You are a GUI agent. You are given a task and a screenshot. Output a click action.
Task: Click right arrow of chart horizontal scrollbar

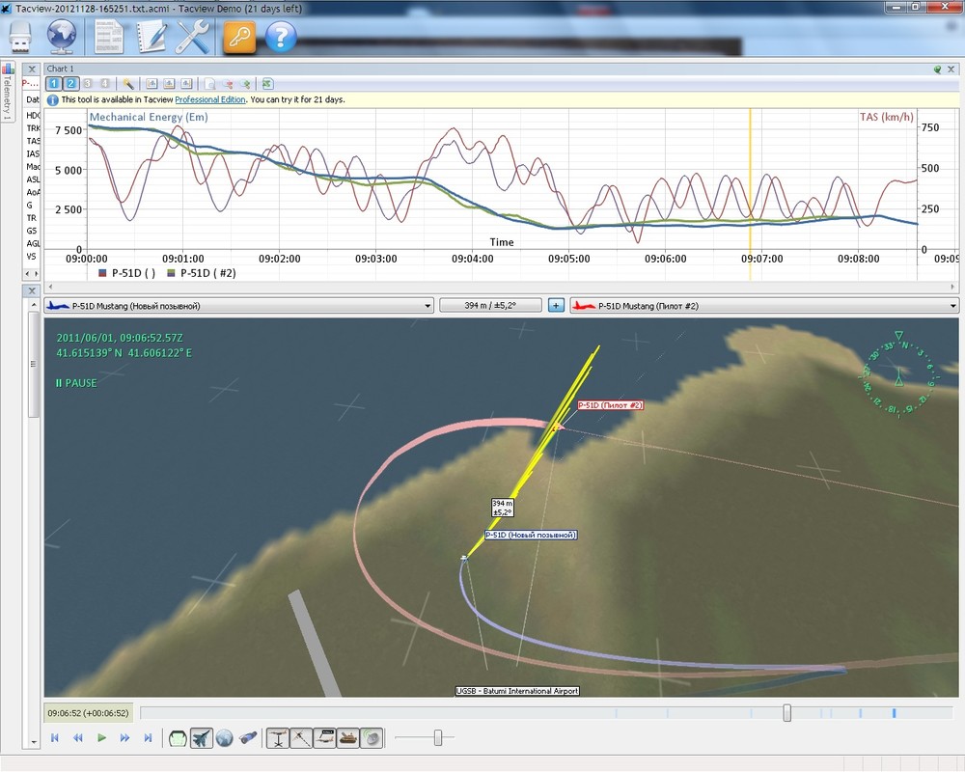[x=952, y=287]
